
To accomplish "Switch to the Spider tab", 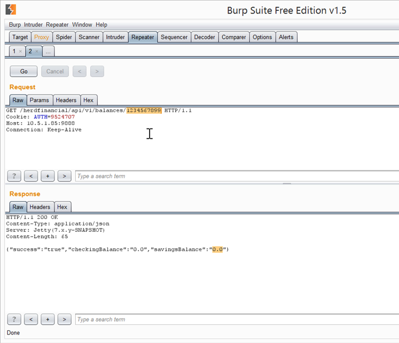I will coord(64,37).
